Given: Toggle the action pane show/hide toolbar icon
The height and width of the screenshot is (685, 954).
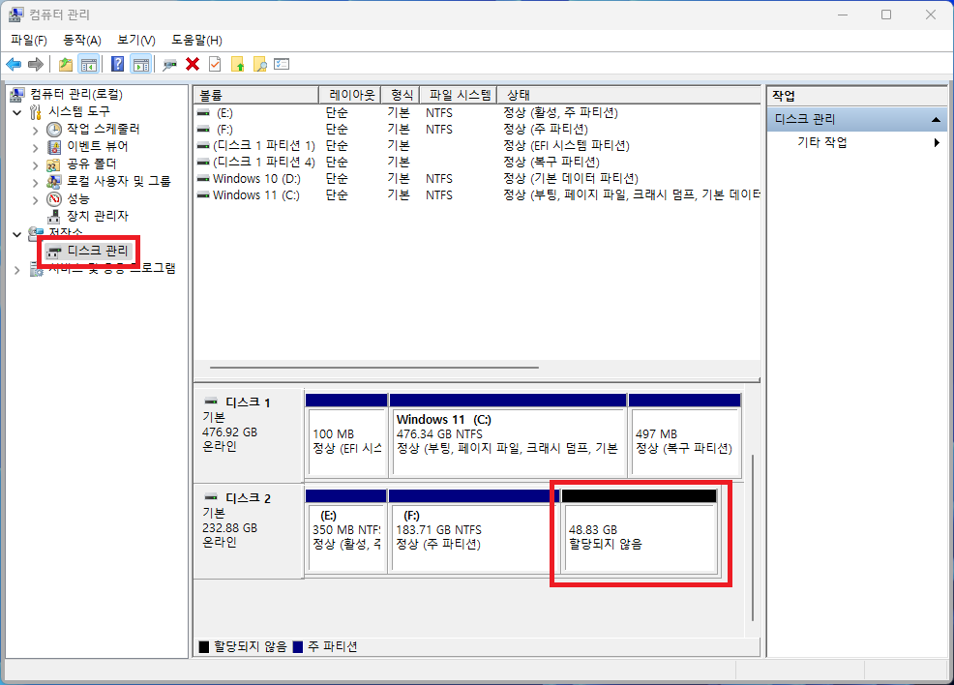Looking at the screenshot, I should point(141,63).
